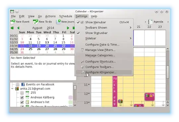Click the wrench icon for Configure KOrganizer
The image size is (179, 122).
point(83,72)
